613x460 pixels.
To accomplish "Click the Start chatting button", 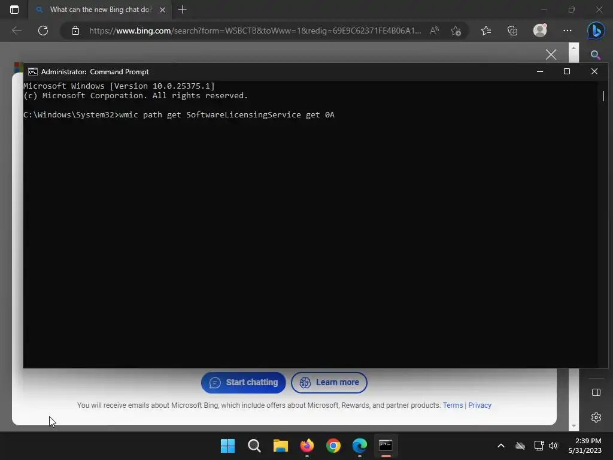I will pos(244,383).
